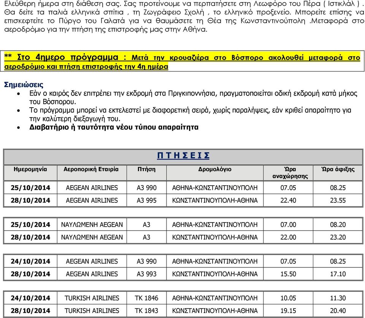Click arrival time 23.55
Viewport: 365px width, 318px height.
(x=338, y=200)
